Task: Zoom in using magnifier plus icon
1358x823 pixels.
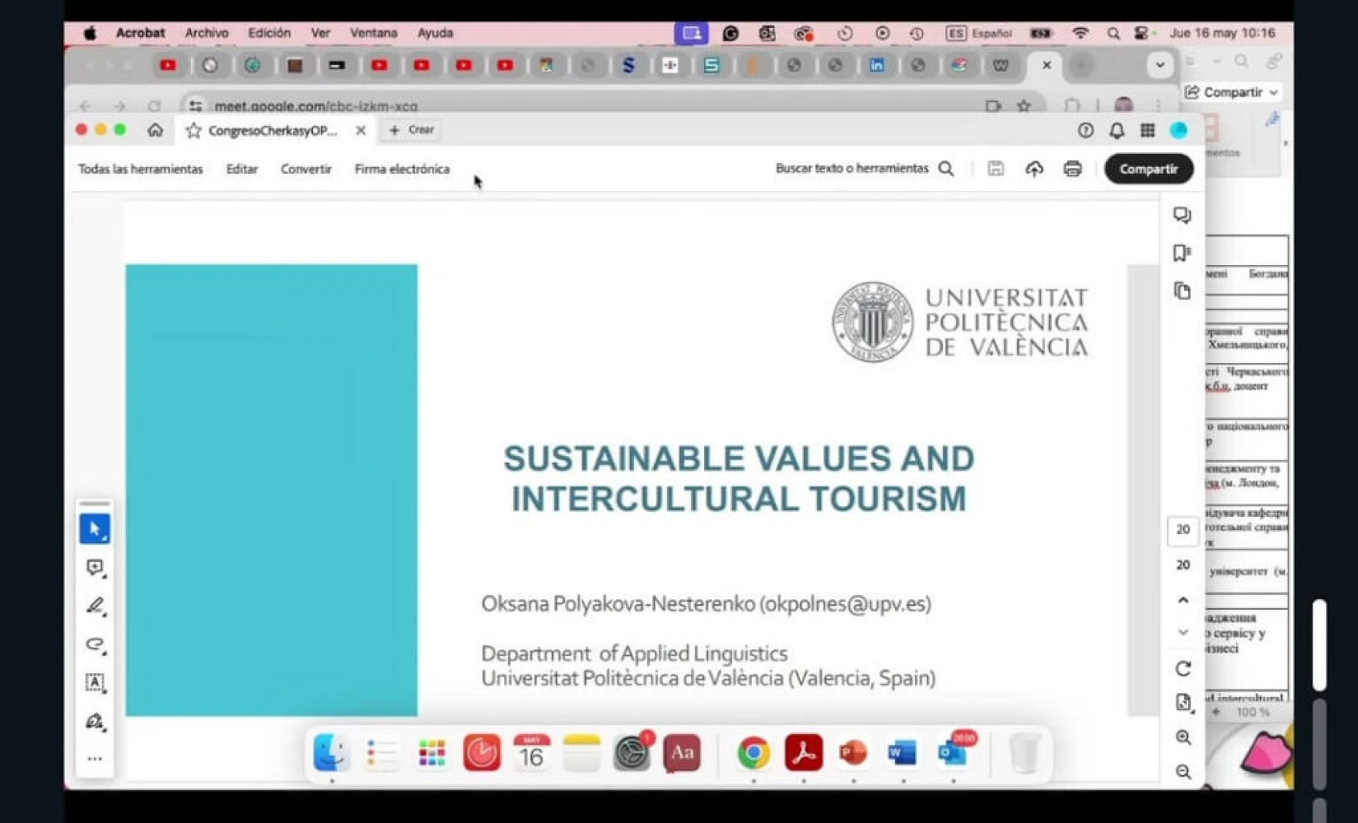Action: tap(1183, 737)
